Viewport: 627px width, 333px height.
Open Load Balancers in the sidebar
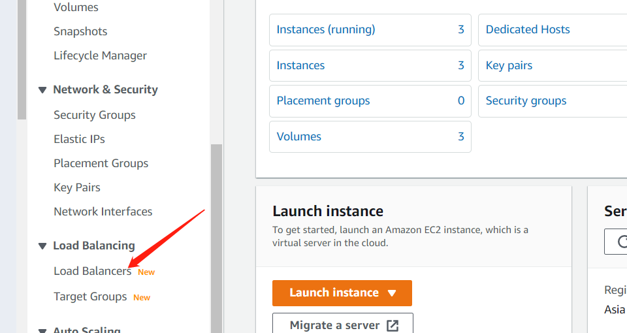[x=92, y=271]
